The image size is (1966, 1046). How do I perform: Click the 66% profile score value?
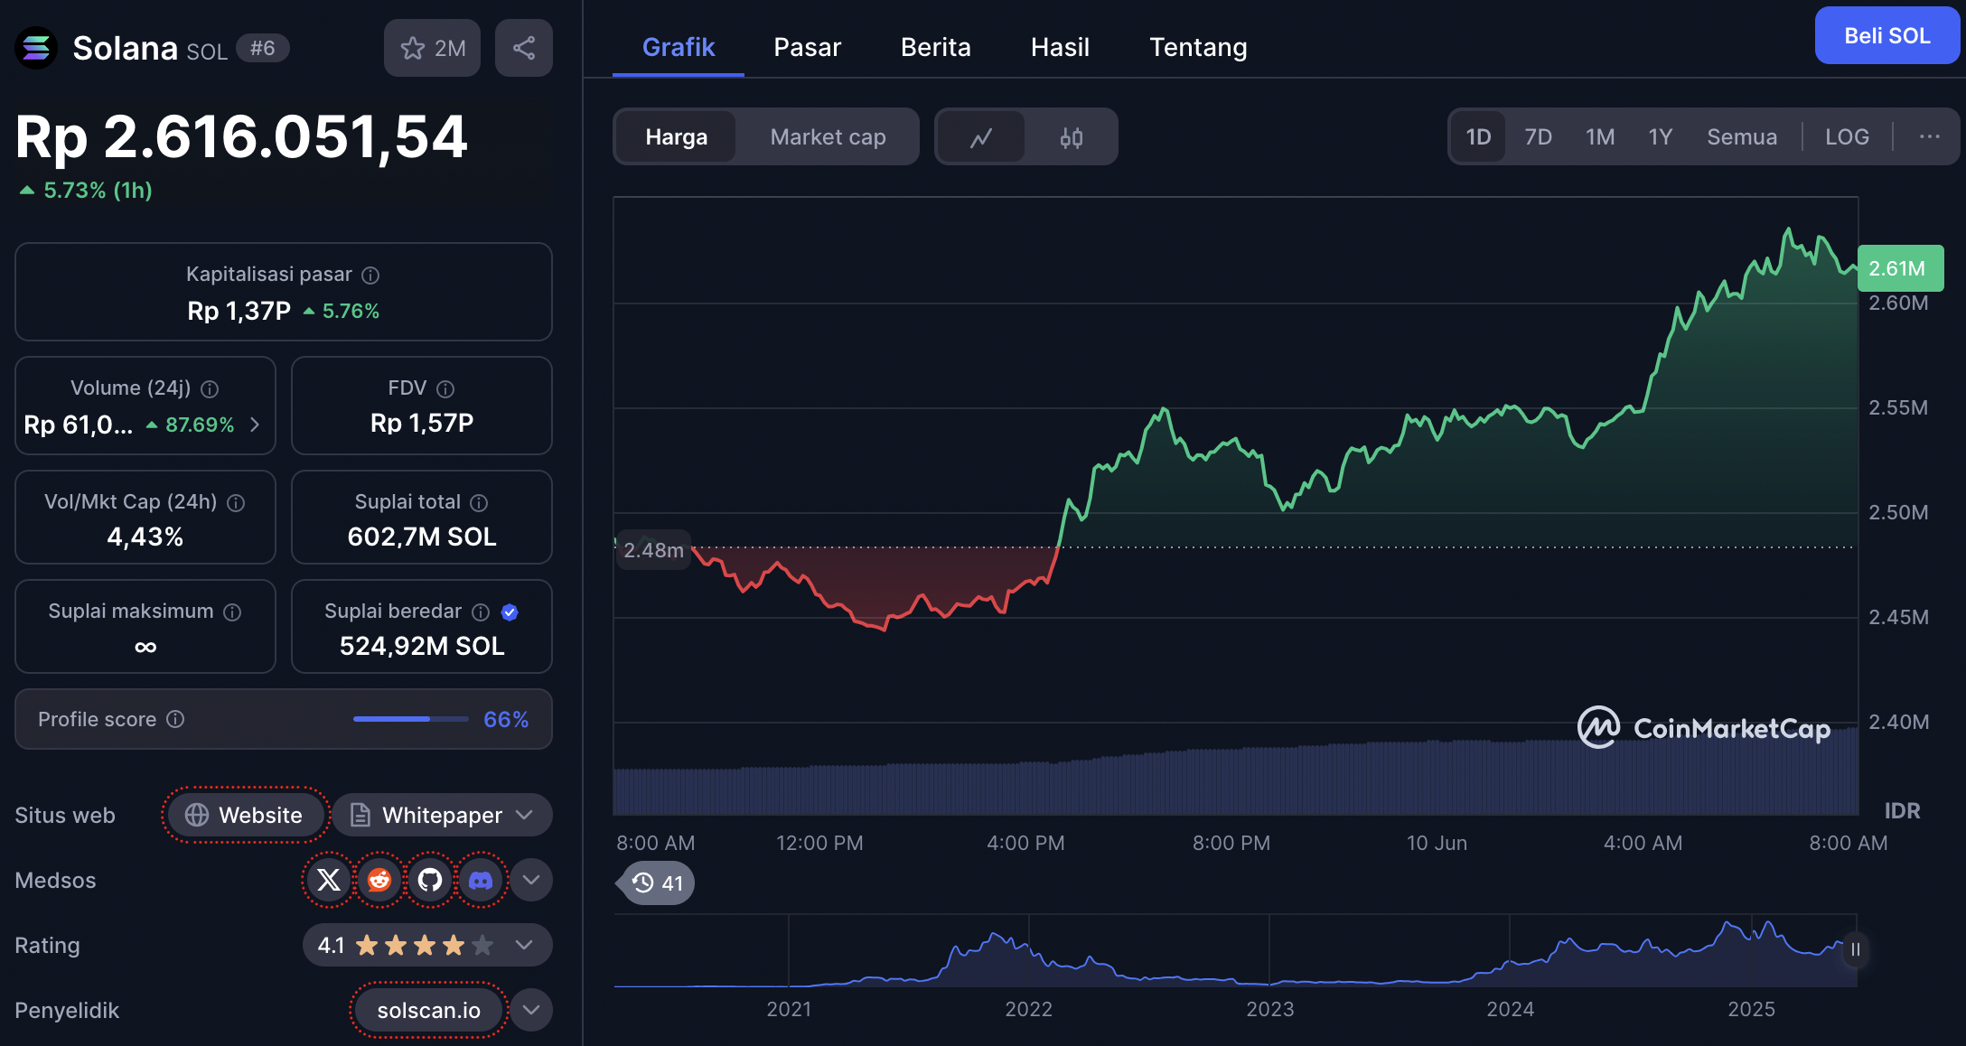(x=506, y=719)
